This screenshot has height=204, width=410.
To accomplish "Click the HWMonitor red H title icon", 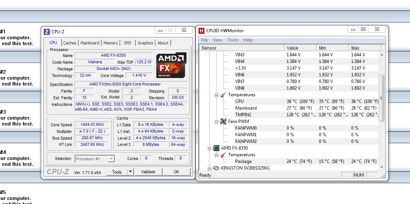I will [201, 31].
